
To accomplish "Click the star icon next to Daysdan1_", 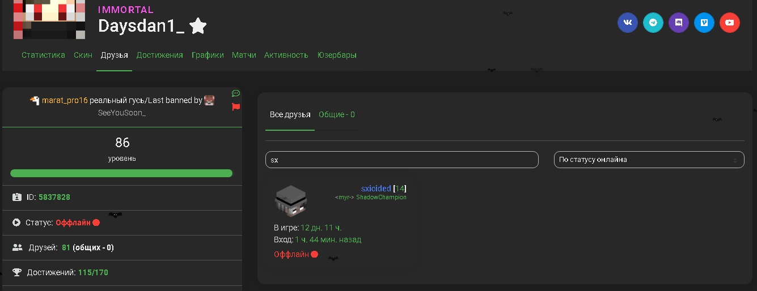I will point(198,26).
